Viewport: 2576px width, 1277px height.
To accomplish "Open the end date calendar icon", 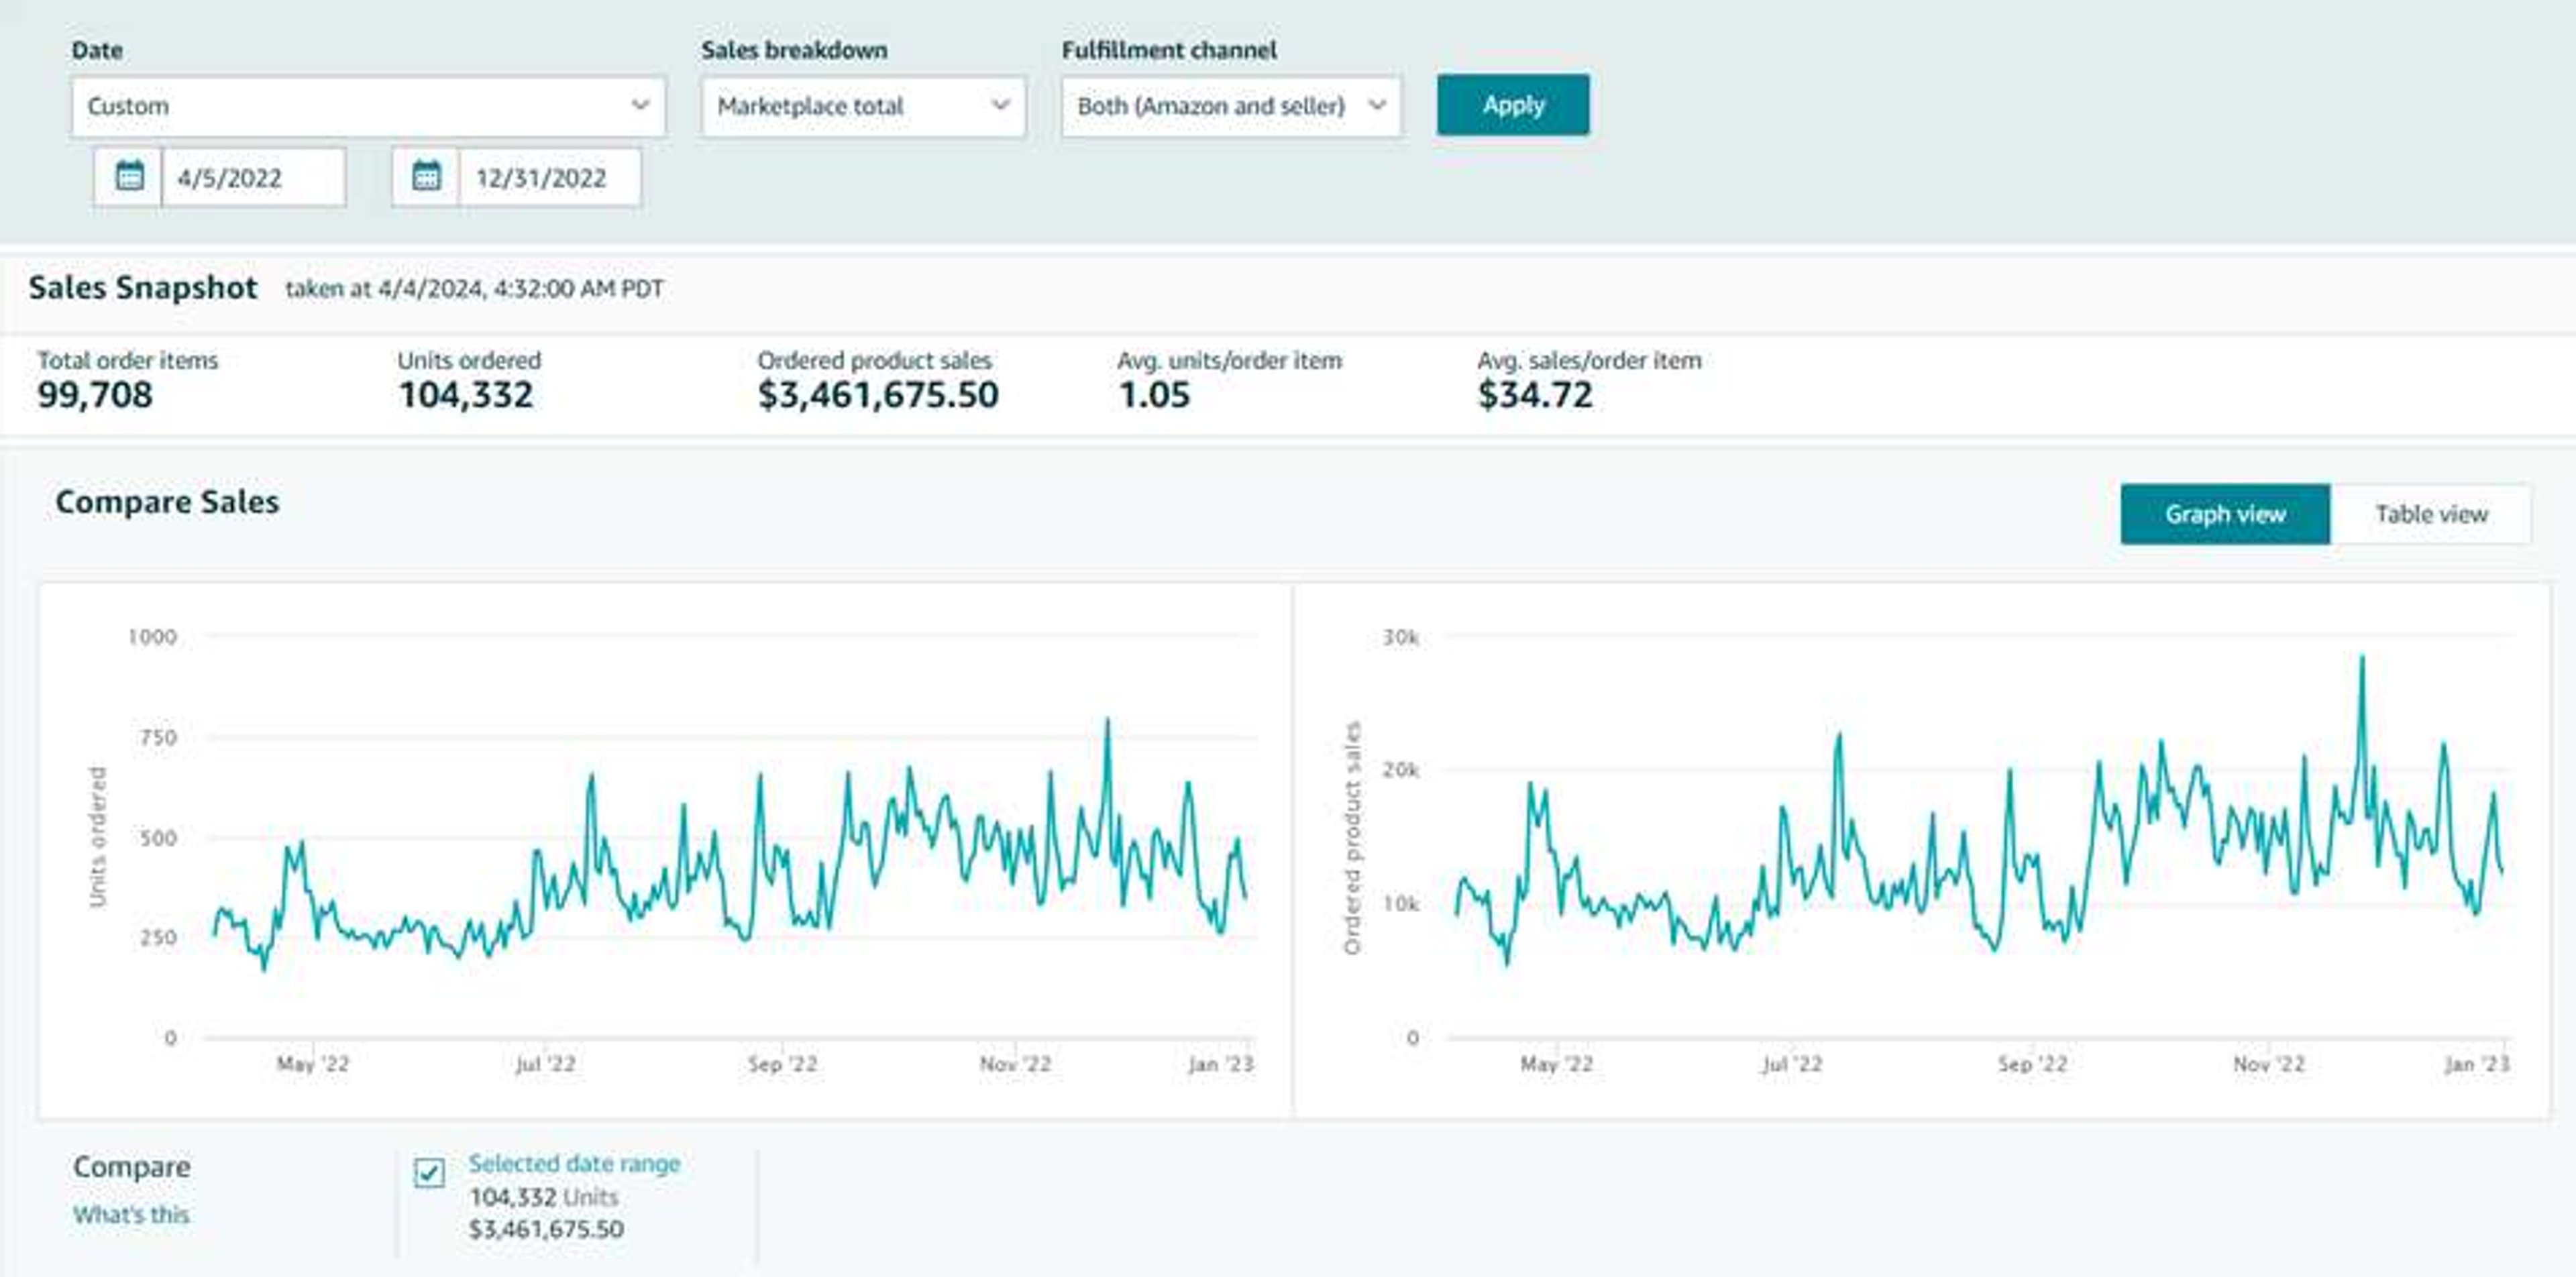I will coord(426,177).
